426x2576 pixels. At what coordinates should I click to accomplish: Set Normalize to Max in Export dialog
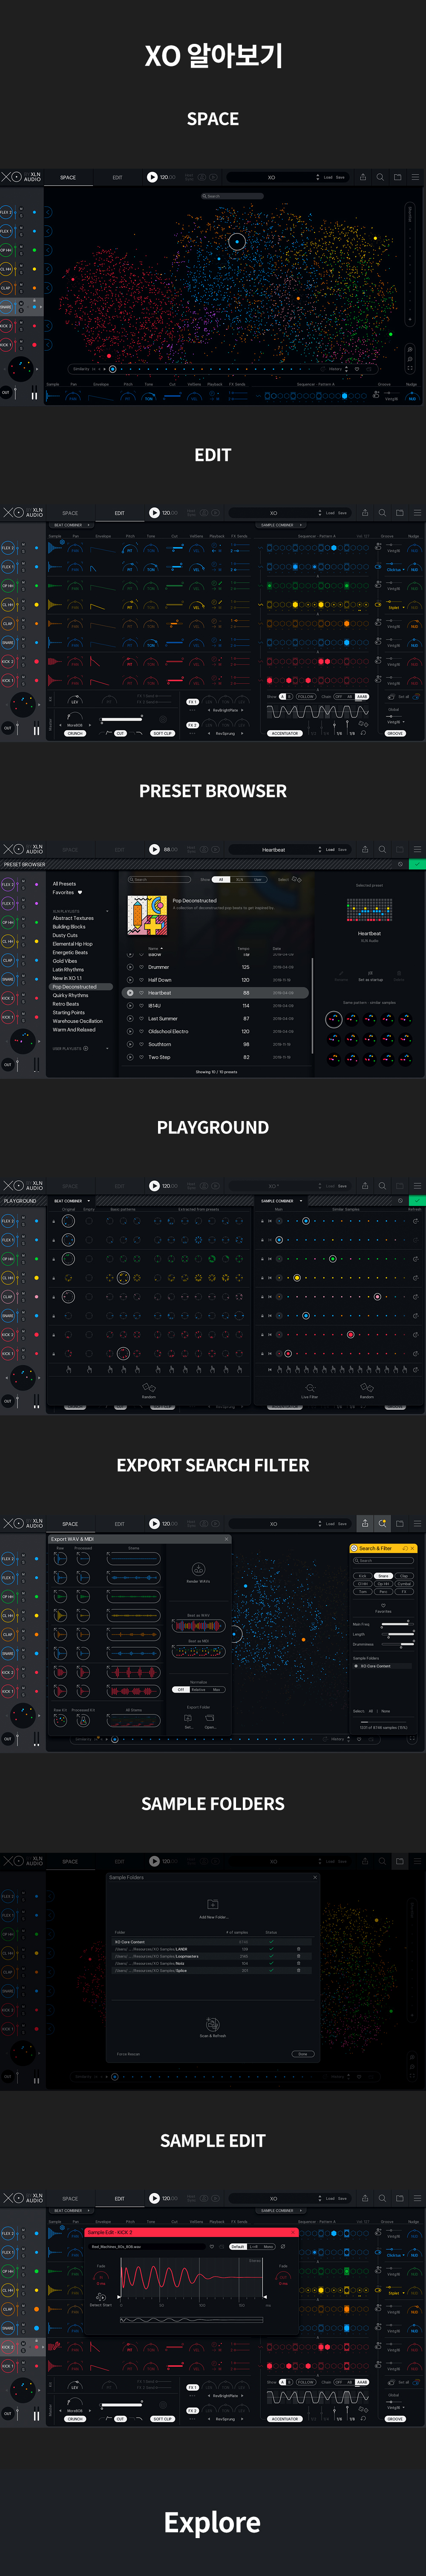click(x=216, y=1690)
